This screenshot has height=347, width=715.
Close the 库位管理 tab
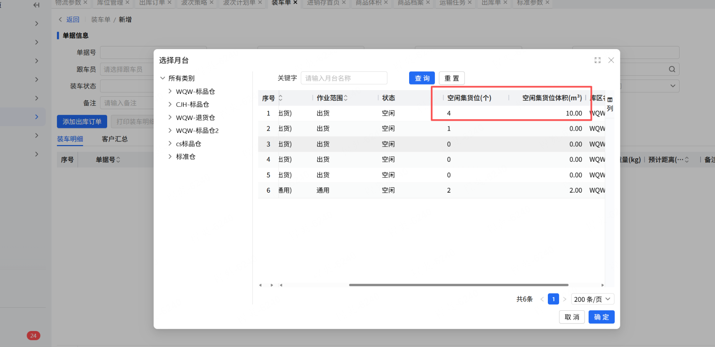(127, 2)
